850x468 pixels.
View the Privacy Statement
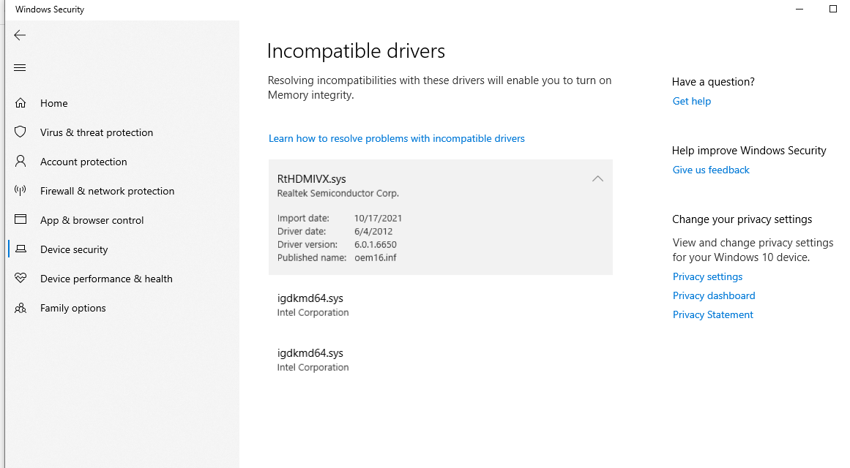[x=712, y=314]
